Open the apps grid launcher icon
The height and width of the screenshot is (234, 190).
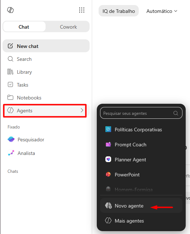click(x=82, y=10)
